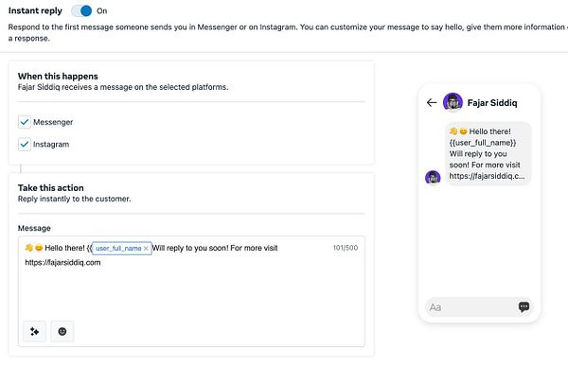Open the emoji picker smiley icon

click(62, 331)
